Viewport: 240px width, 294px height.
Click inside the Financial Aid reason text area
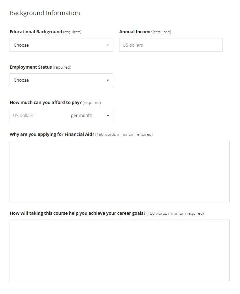pyautogui.click(x=119, y=172)
